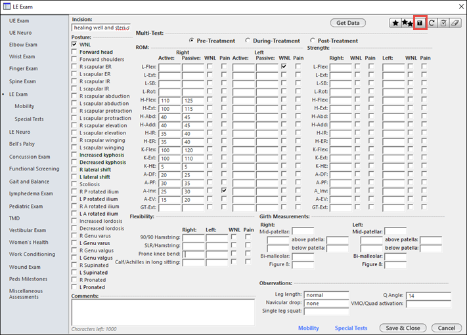Click the Get Data button
This screenshot has height=335, width=467.
pyautogui.click(x=348, y=23)
